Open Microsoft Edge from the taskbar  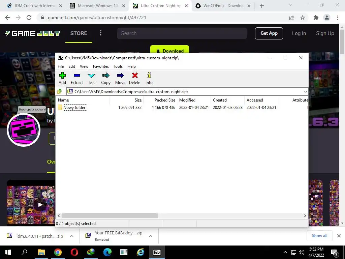[x=107, y=252]
